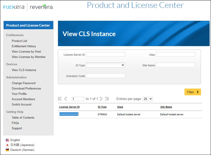211x155 pixels.
Task: Click the US flag English icon
Action: [7, 140]
